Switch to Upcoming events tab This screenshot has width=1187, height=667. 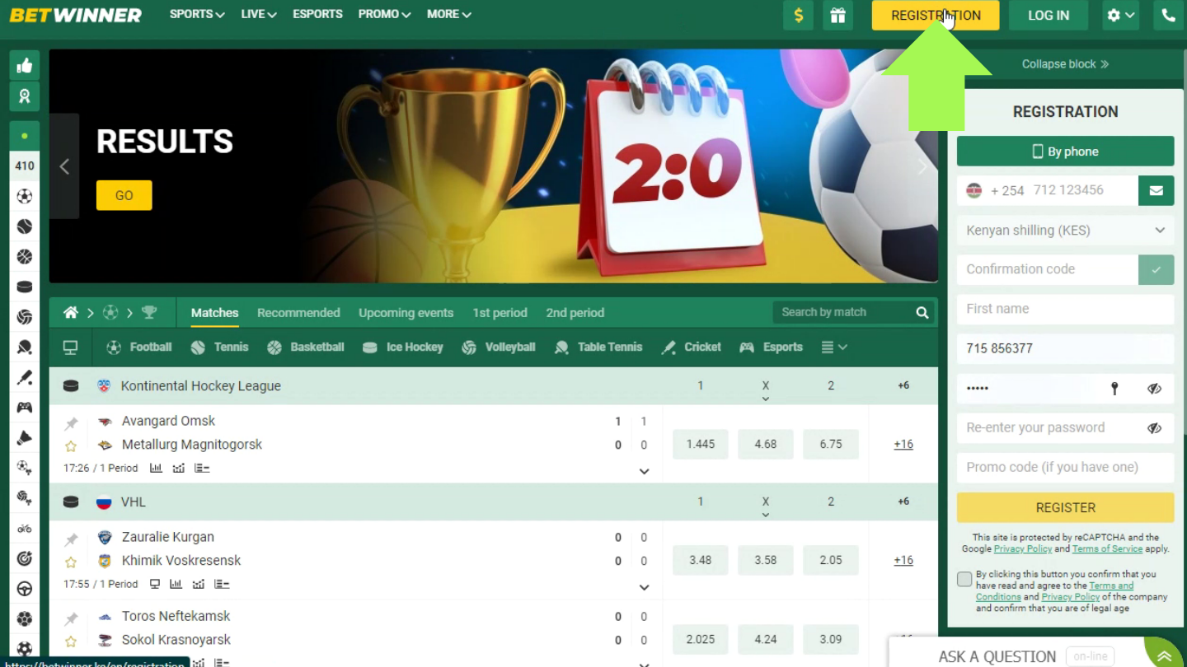click(406, 313)
